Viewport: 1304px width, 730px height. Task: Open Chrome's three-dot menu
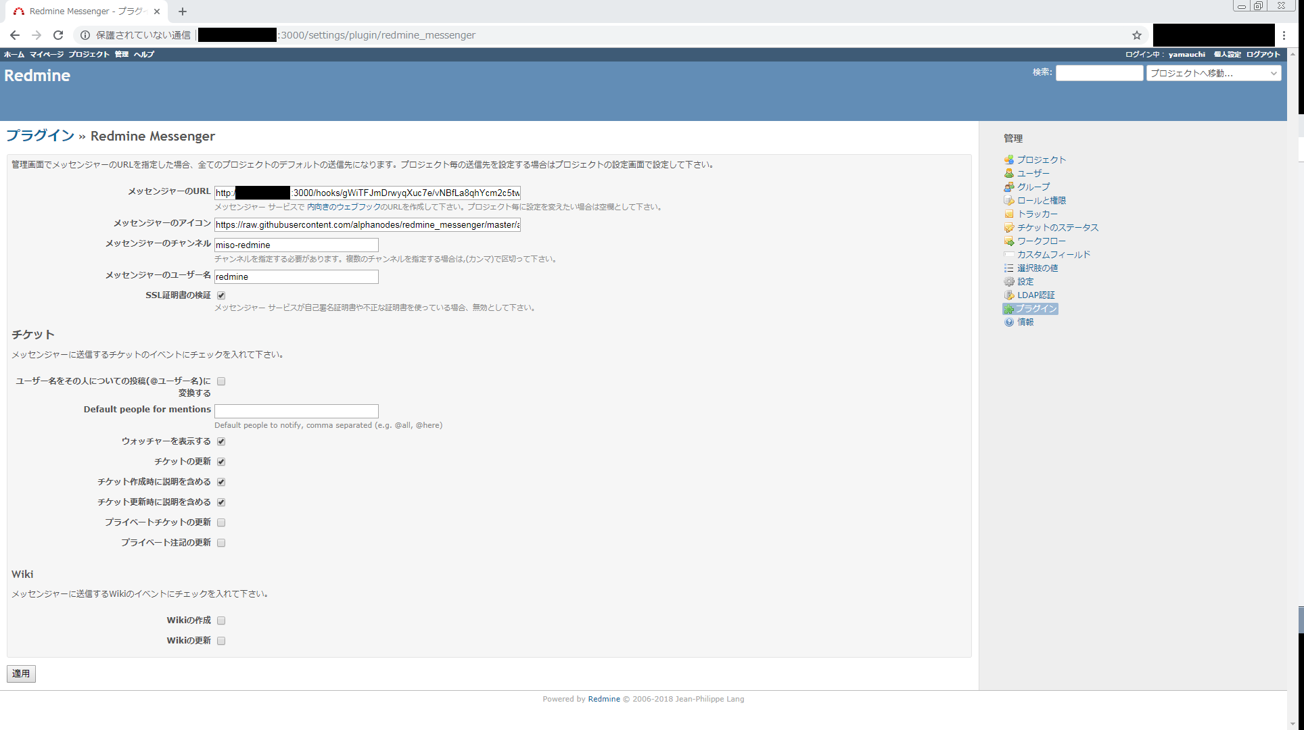(1284, 35)
